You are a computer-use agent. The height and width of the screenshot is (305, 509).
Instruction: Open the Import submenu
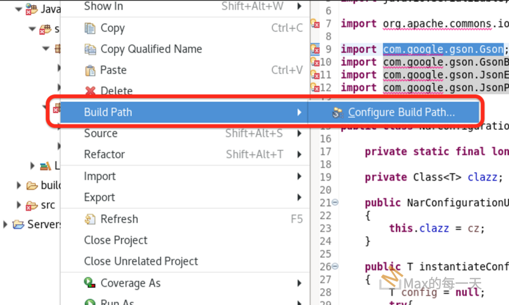tap(100, 177)
